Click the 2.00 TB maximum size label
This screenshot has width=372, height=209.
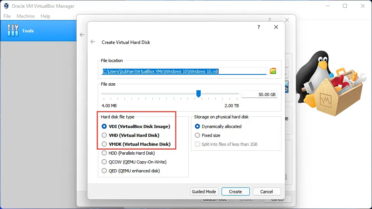[x=232, y=106]
